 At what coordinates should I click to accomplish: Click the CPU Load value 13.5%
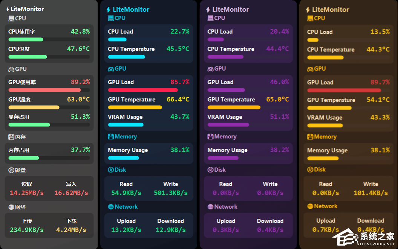pyautogui.click(x=380, y=32)
